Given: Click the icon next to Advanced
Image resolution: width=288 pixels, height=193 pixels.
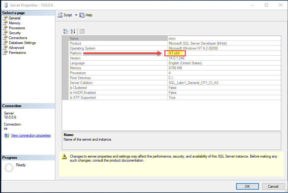Looking at the screenshot, I should (x=5, y=48).
